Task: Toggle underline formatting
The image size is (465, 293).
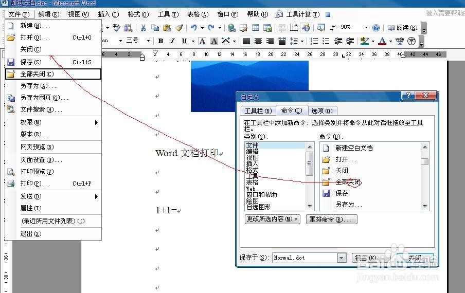Action: (x=184, y=41)
